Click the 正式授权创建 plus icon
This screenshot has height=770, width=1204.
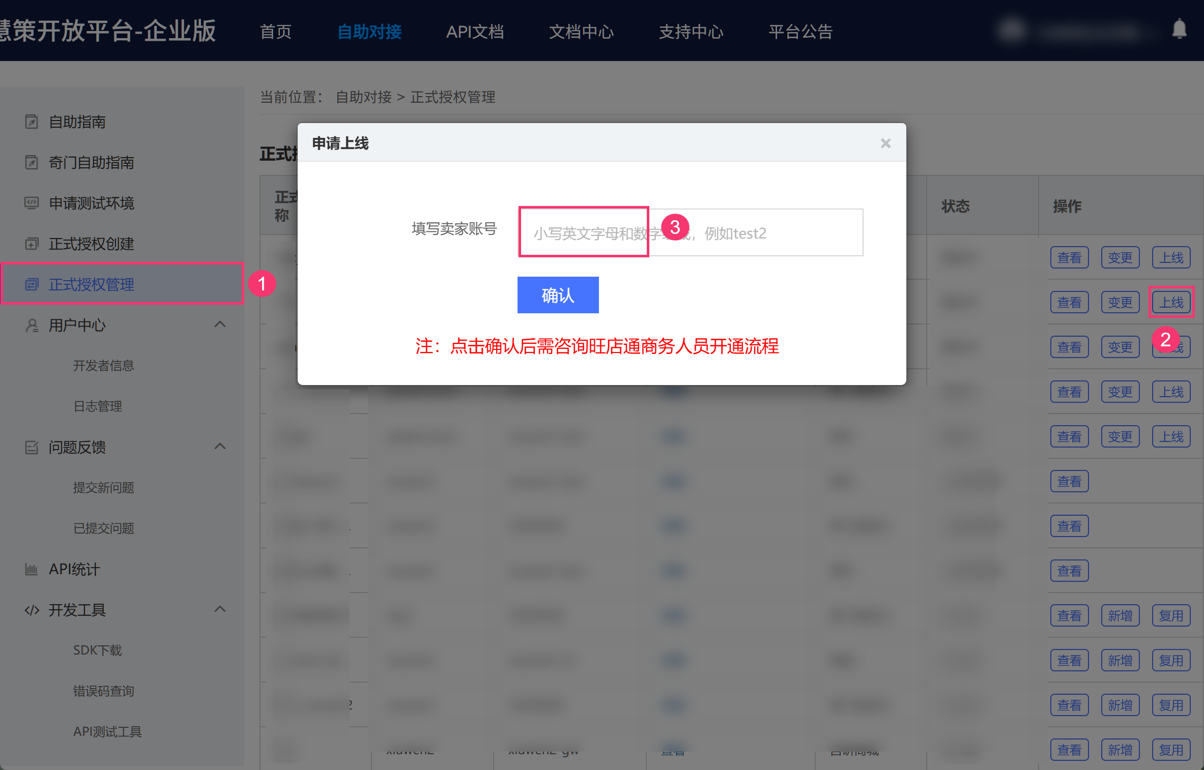point(32,244)
